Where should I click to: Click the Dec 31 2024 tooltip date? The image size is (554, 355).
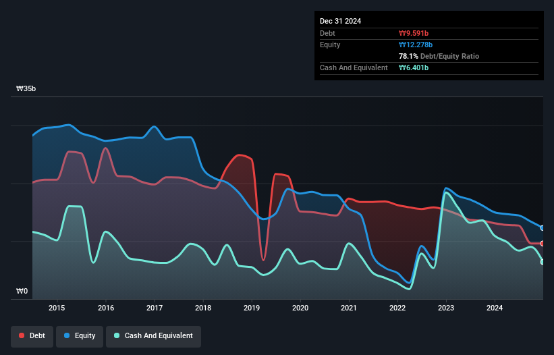(x=340, y=21)
